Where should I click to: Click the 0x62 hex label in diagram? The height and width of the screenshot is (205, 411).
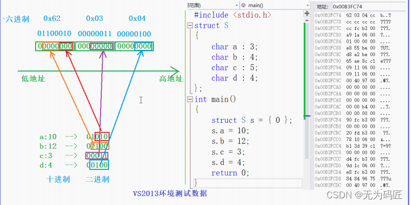[x=52, y=18]
